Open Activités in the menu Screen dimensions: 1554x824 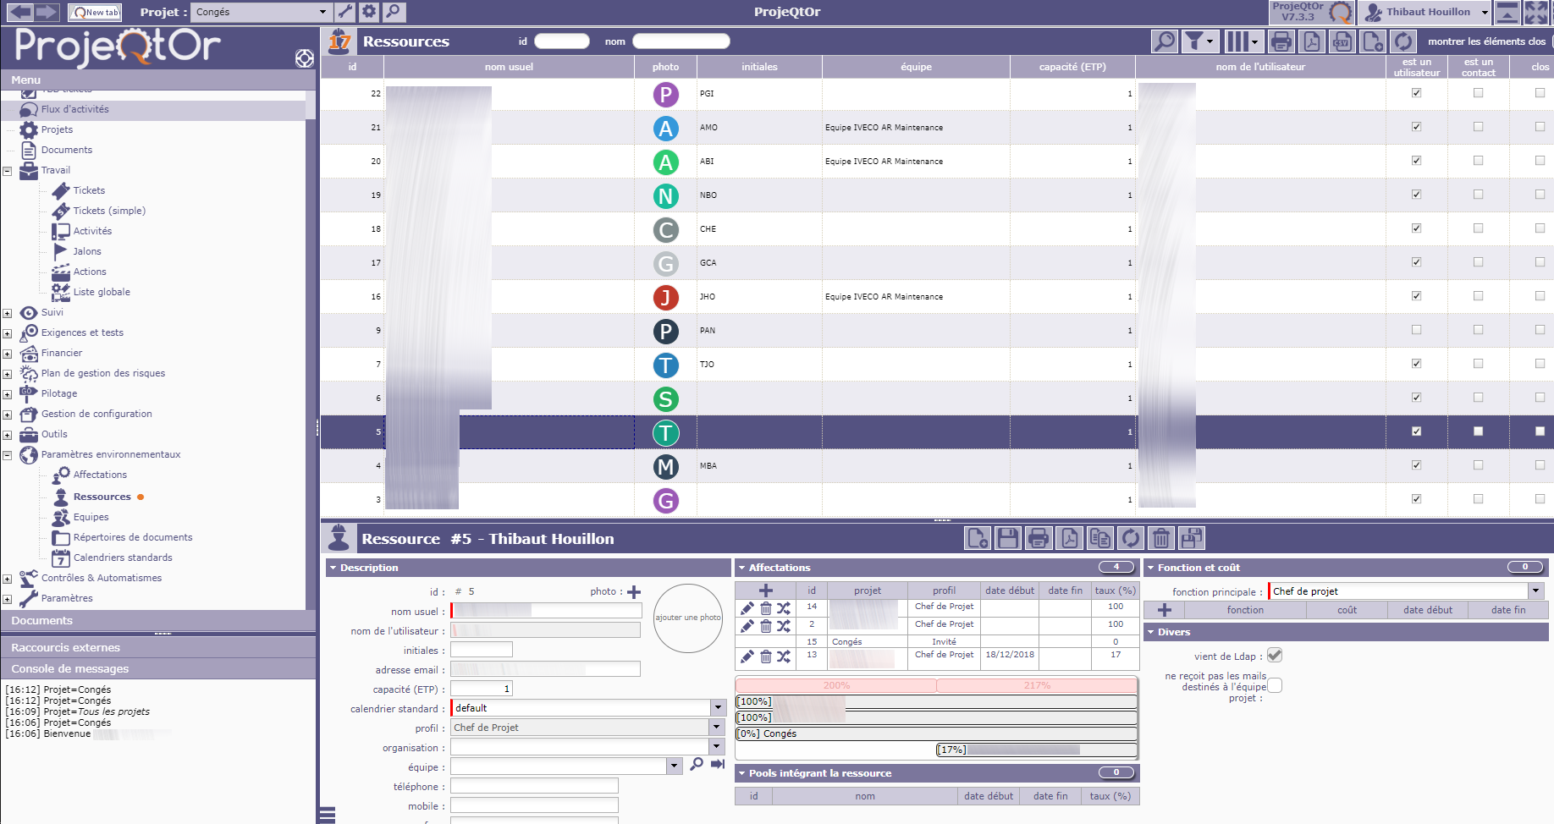(92, 231)
